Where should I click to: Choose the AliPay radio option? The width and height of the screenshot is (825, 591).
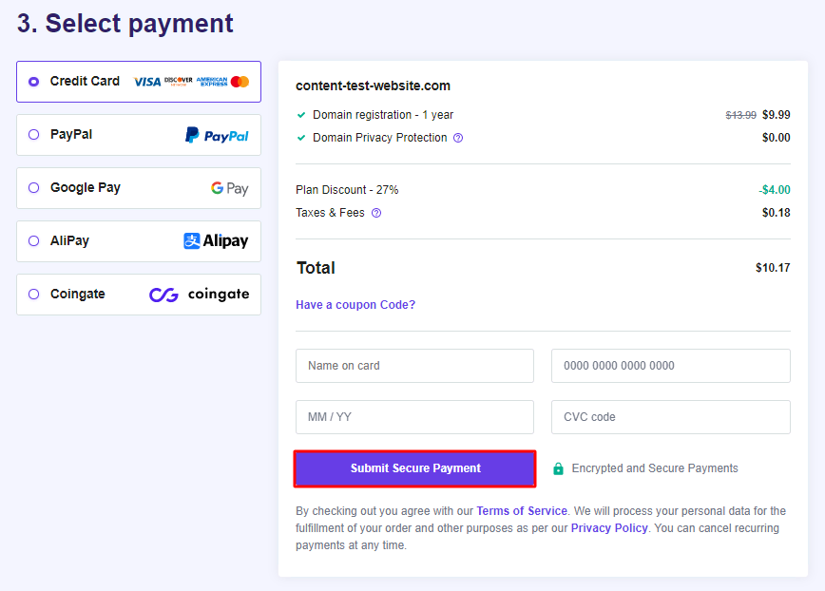tap(34, 241)
